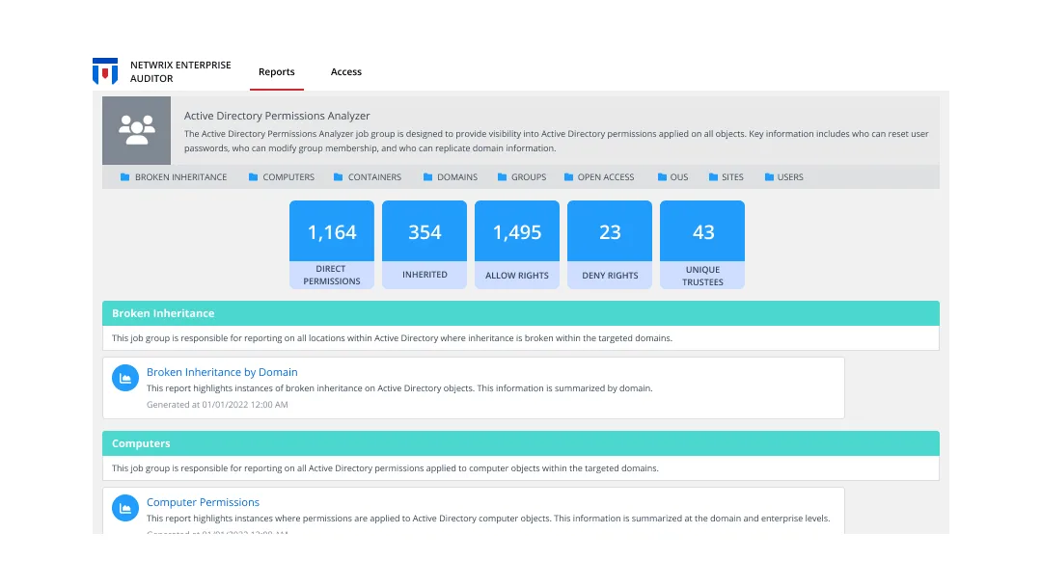Screen dimensions: 1042x586
Task: Open the Computer Permissions report
Action: [203, 502]
